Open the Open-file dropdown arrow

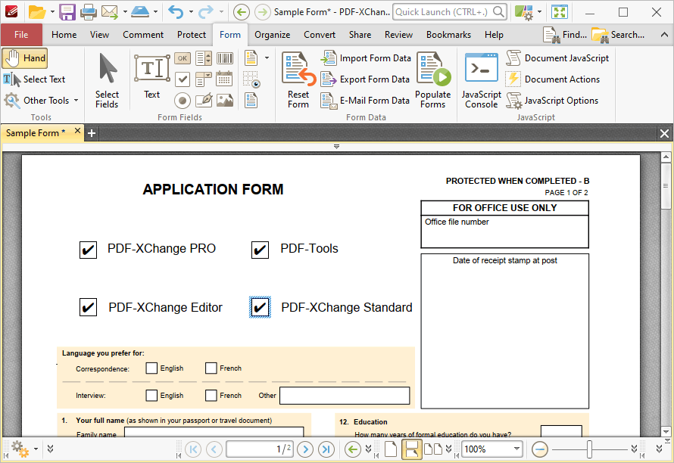(52, 12)
